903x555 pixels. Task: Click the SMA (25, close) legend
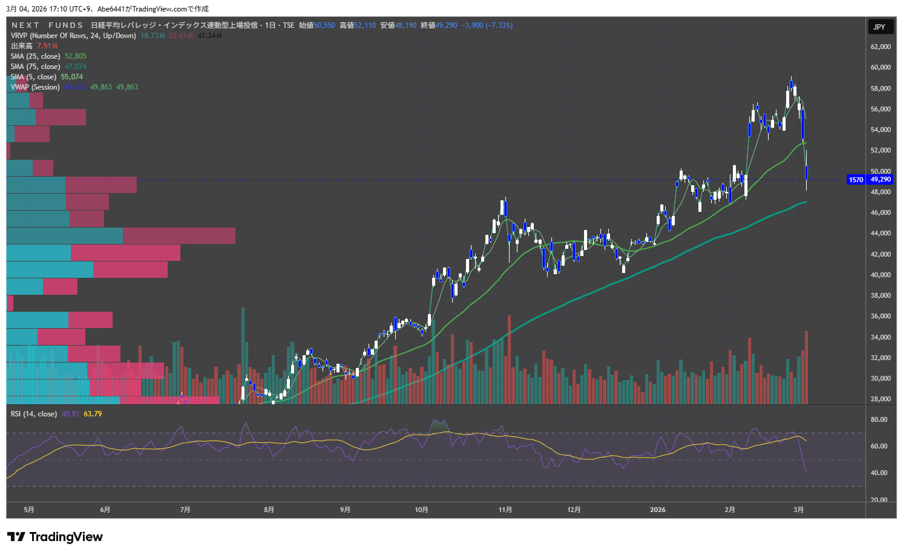click(36, 56)
